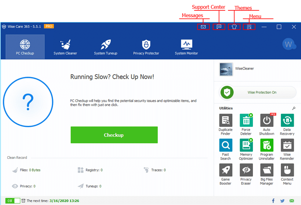This screenshot has width=301, height=205.
Task: Open the Support Center chat icon
Action: coord(219,27)
